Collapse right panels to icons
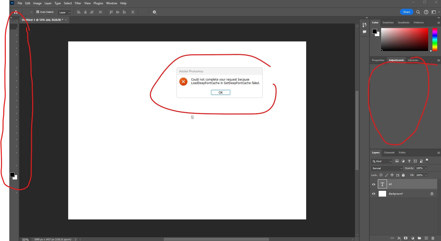 click(x=438, y=18)
